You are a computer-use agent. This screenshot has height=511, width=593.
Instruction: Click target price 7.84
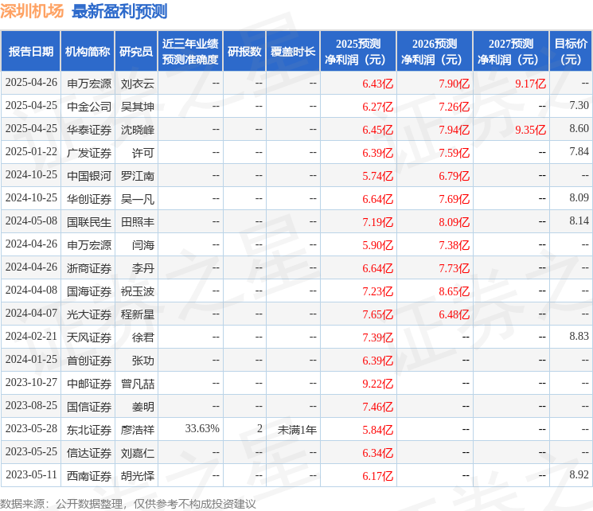click(579, 152)
